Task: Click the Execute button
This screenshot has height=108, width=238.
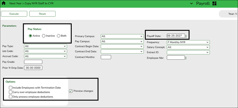Action: pos(14,14)
